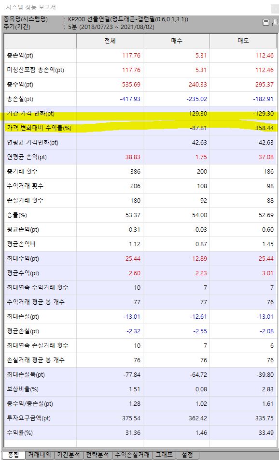This screenshot has width=279, height=460.
Task: Select the 평균손익비 row label
Action: [21, 244]
